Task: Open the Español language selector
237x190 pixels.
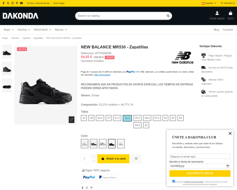Action: pos(209,3)
